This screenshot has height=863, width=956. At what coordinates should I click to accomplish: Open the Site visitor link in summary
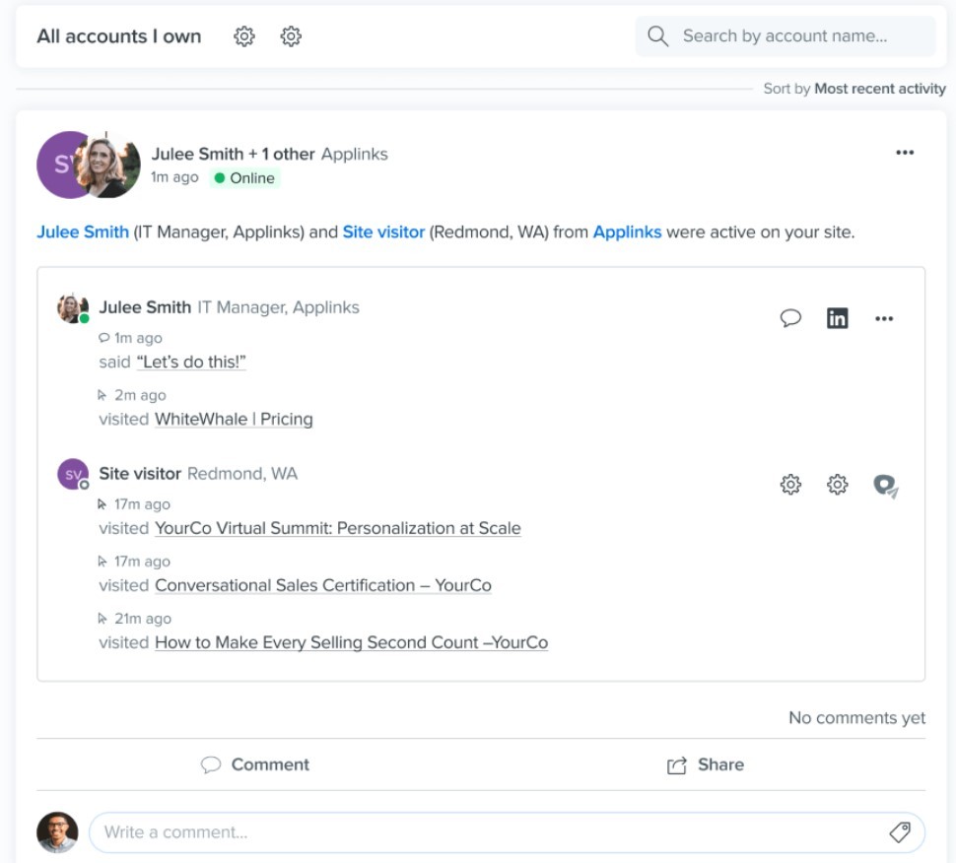pos(383,232)
